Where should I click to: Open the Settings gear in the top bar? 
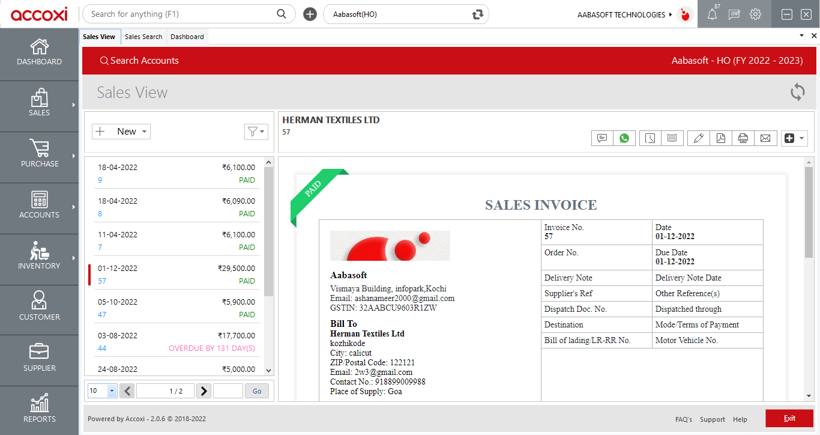[755, 14]
